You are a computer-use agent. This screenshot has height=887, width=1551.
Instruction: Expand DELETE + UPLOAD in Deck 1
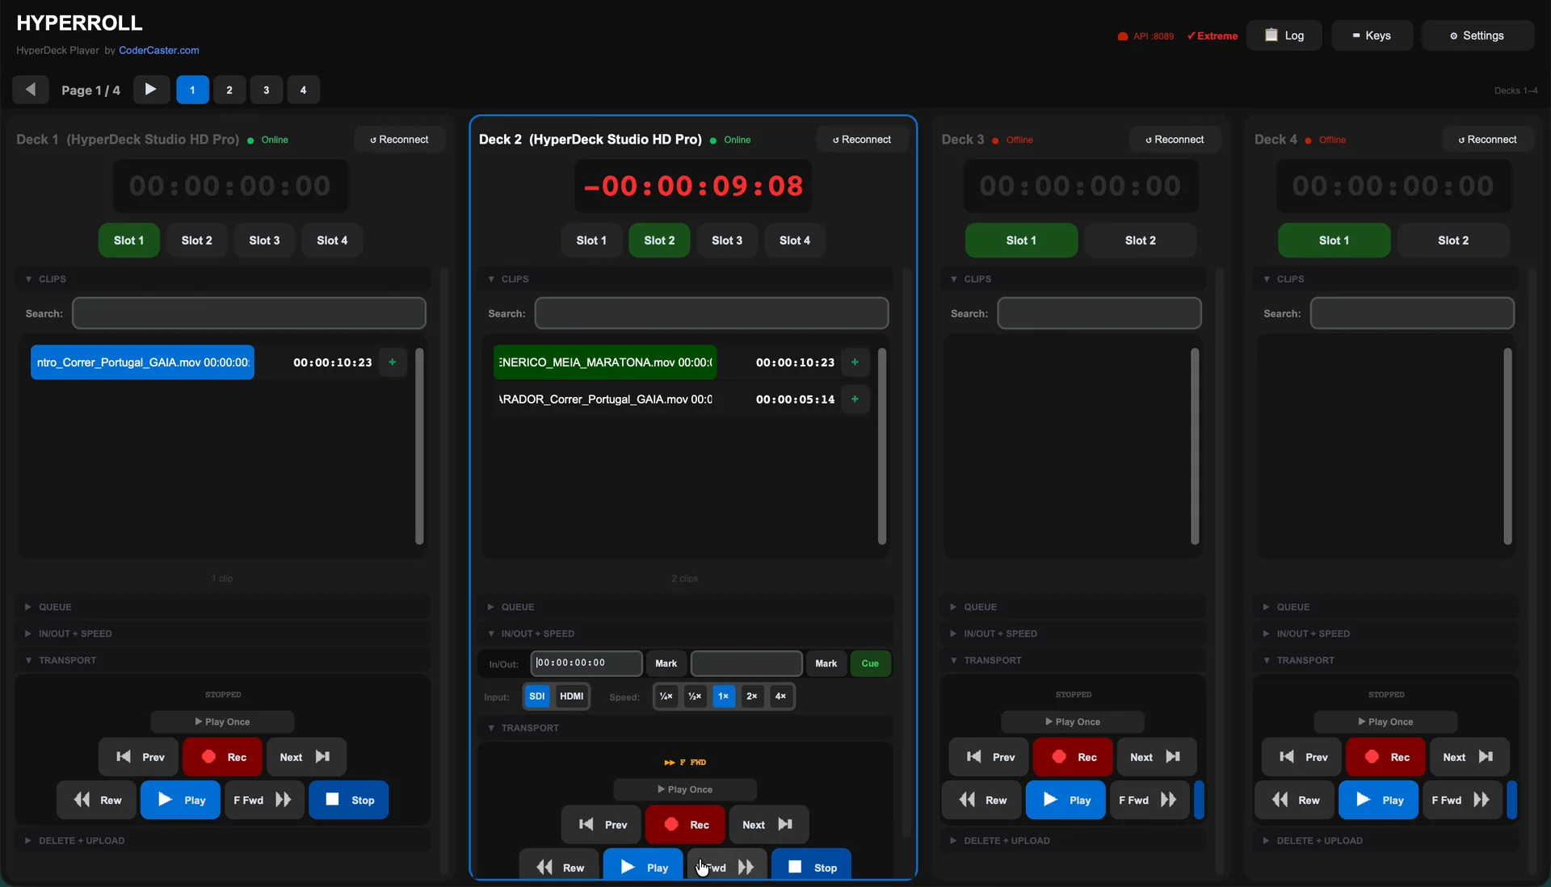[x=223, y=841]
